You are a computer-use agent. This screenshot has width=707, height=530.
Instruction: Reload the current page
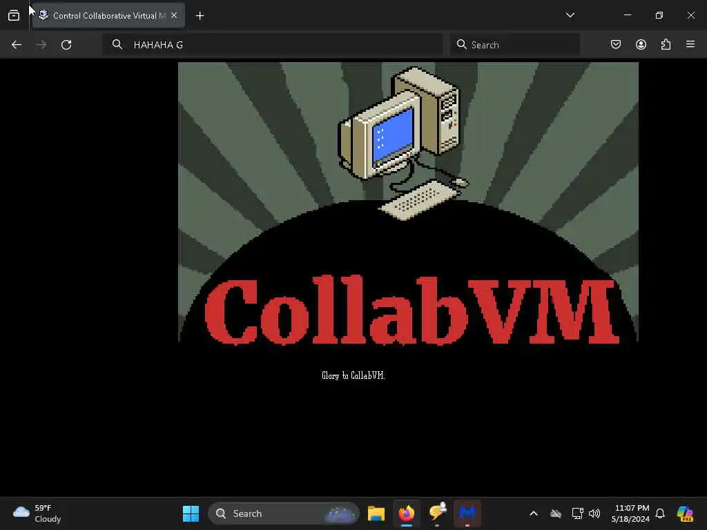66,45
